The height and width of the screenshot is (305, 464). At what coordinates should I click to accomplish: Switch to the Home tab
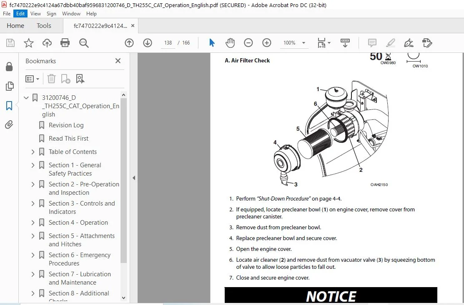point(15,26)
